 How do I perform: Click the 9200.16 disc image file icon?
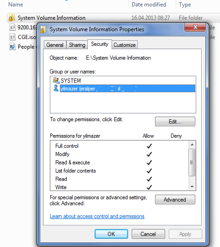pyautogui.click(x=12, y=27)
